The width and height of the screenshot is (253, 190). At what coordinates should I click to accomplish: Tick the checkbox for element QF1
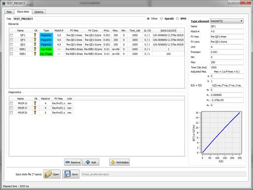click(11, 35)
